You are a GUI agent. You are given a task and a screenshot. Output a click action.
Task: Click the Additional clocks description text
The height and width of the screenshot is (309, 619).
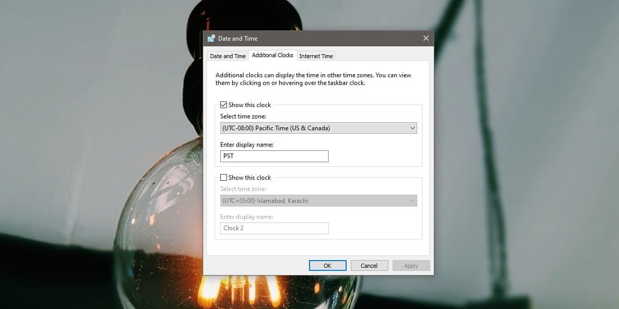pyautogui.click(x=314, y=79)
